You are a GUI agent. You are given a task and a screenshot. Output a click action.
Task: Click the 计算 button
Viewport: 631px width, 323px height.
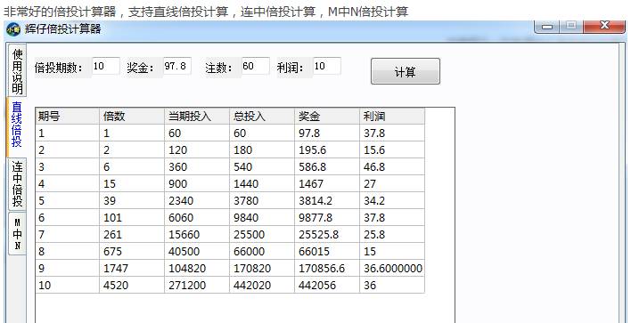pyautogui.click(x=406, y=71)
